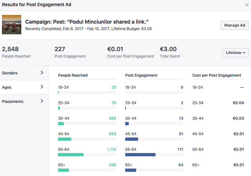
Task: Click the 227 Post Engagement stat
Action: click(60, 49)
